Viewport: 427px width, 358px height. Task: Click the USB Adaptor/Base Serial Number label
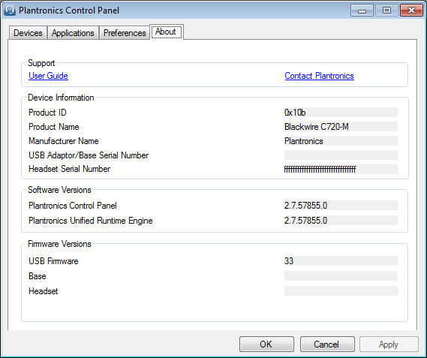89,155
